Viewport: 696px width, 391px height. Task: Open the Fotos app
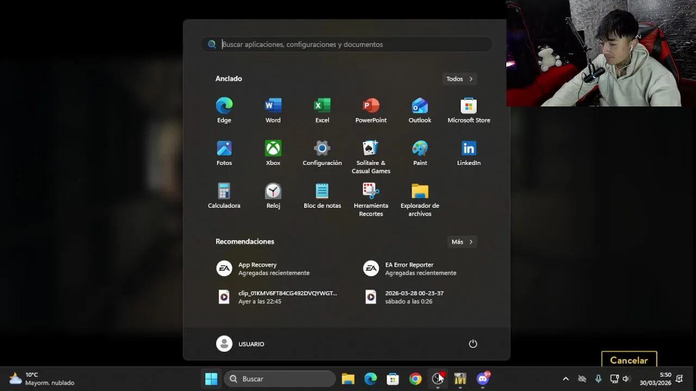[224, 153]
